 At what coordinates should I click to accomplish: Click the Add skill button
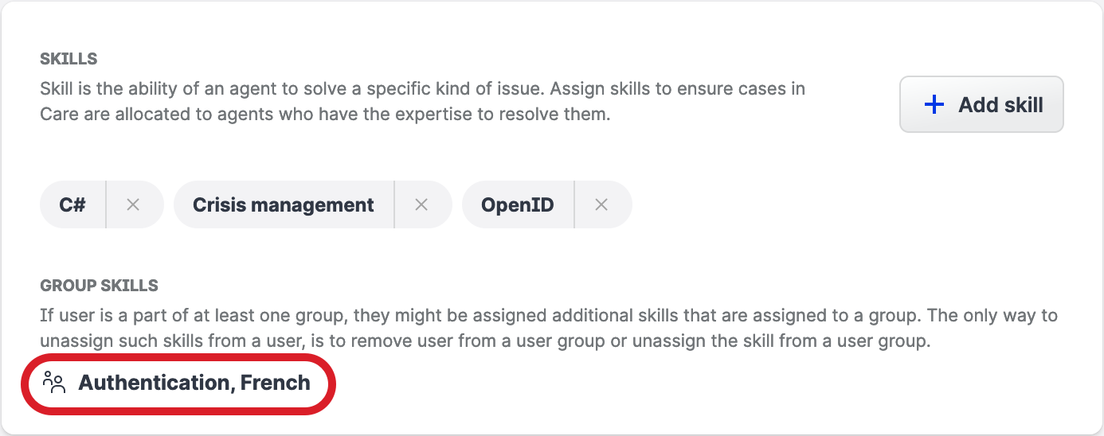click(981, 104)
